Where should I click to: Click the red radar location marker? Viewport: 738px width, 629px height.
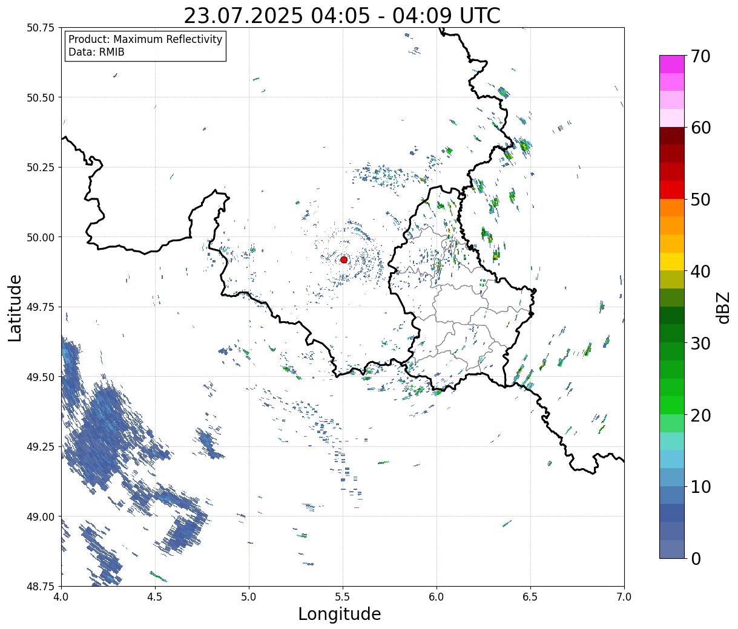pos(344,259)
